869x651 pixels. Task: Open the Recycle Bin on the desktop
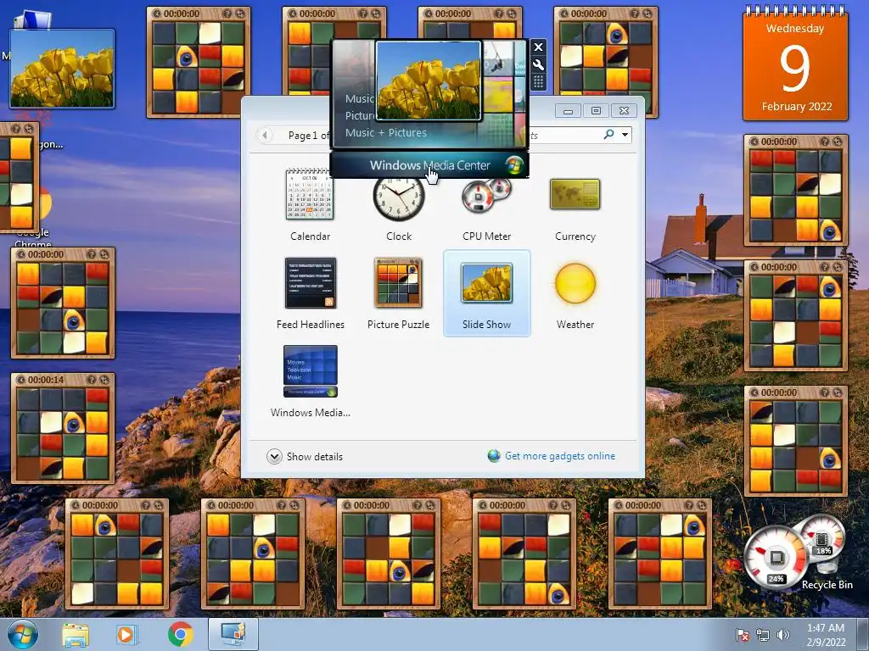point(827,576)
